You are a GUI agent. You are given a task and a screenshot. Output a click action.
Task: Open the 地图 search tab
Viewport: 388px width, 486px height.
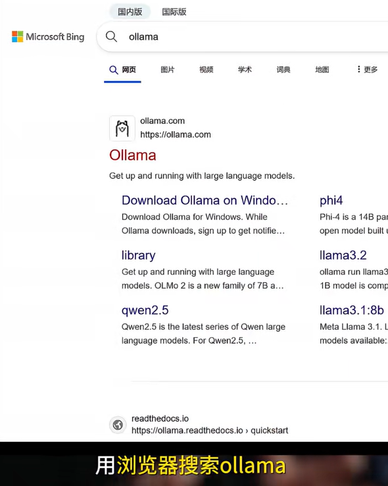tap(322, 69)
